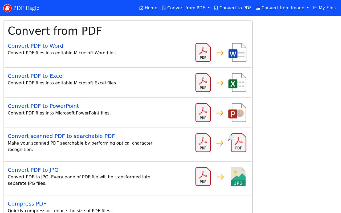Click the house icon beside Home
This screenshot has width=341, height=213.
(141, 8)
